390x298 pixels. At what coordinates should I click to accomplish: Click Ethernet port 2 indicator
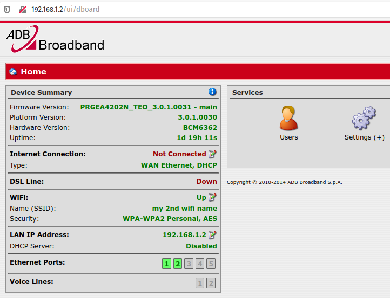[178, 264]
